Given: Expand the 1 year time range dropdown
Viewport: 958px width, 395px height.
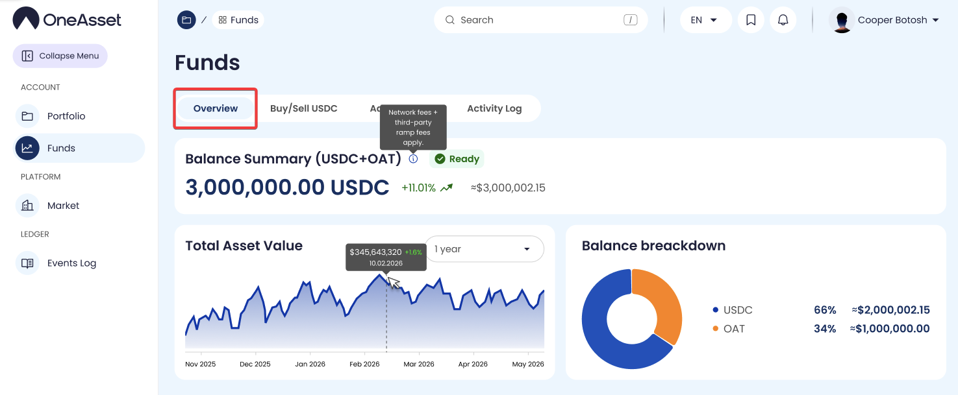Looking at the screenshot, I should click(x=484, y=249).
